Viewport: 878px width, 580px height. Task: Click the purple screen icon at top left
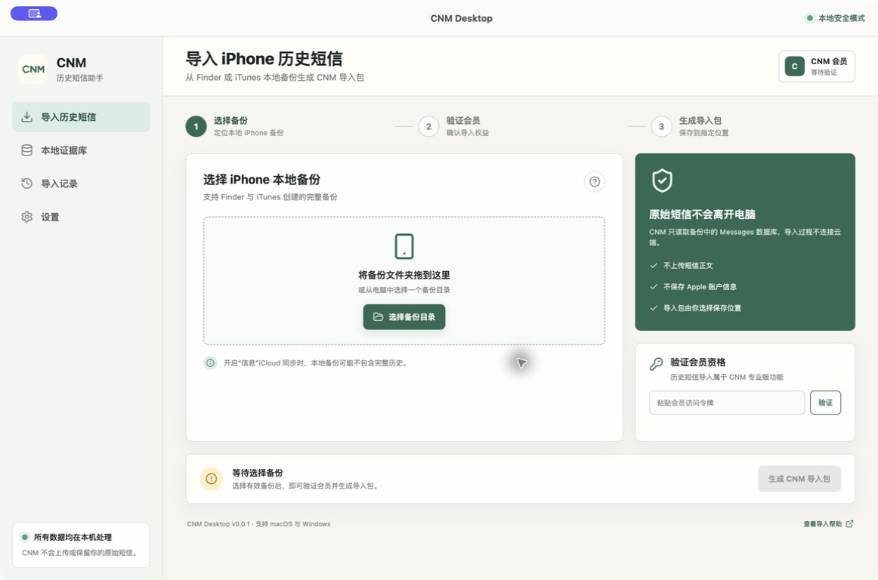coord(34,14)
